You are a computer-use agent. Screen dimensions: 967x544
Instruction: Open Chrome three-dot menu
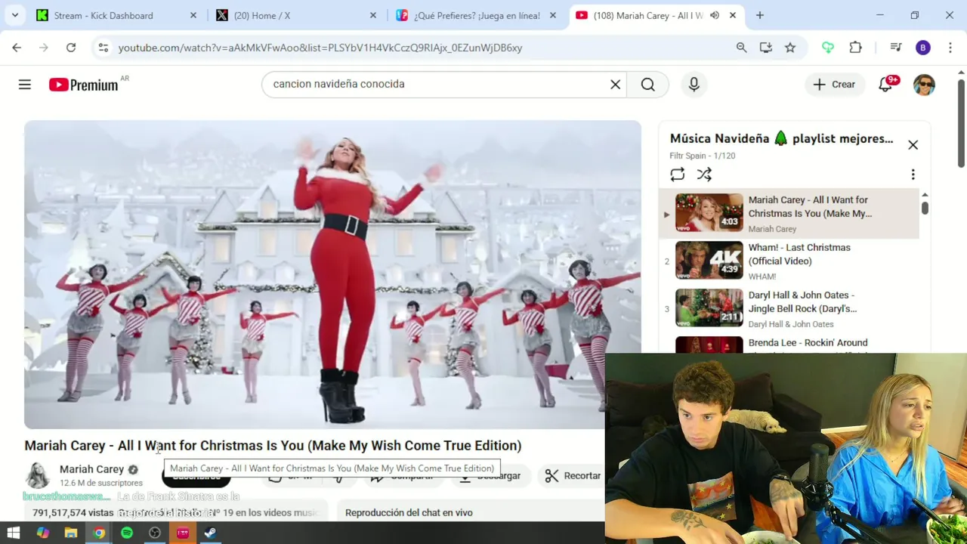[950, 48]
